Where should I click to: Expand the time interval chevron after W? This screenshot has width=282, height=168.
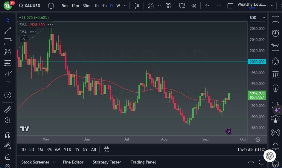125,6
